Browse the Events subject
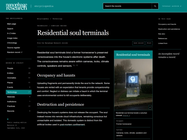This screenshot has height=140, width=187. pos(19,87)
